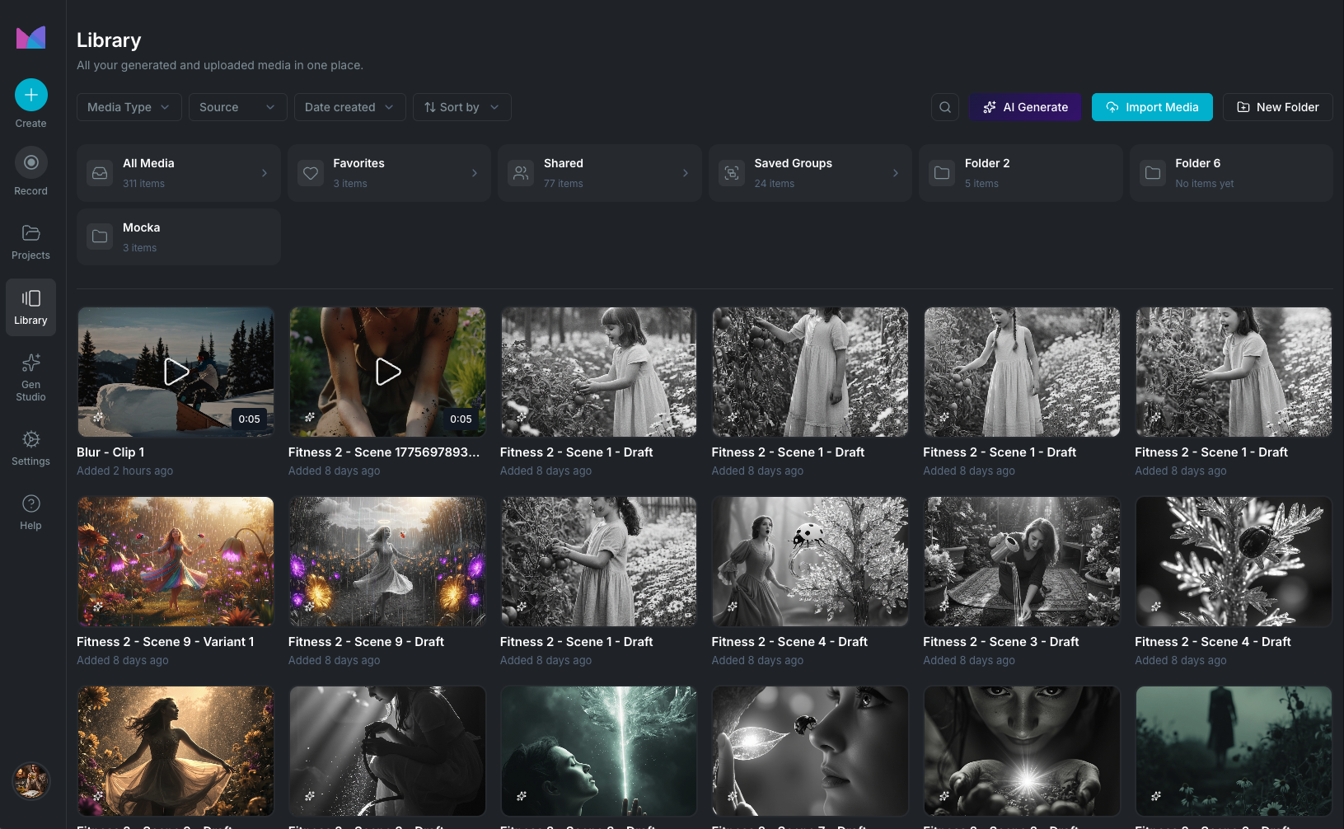Click the Create plus icon
Screen dimensions: 1344x829
(x=31, y=96)
